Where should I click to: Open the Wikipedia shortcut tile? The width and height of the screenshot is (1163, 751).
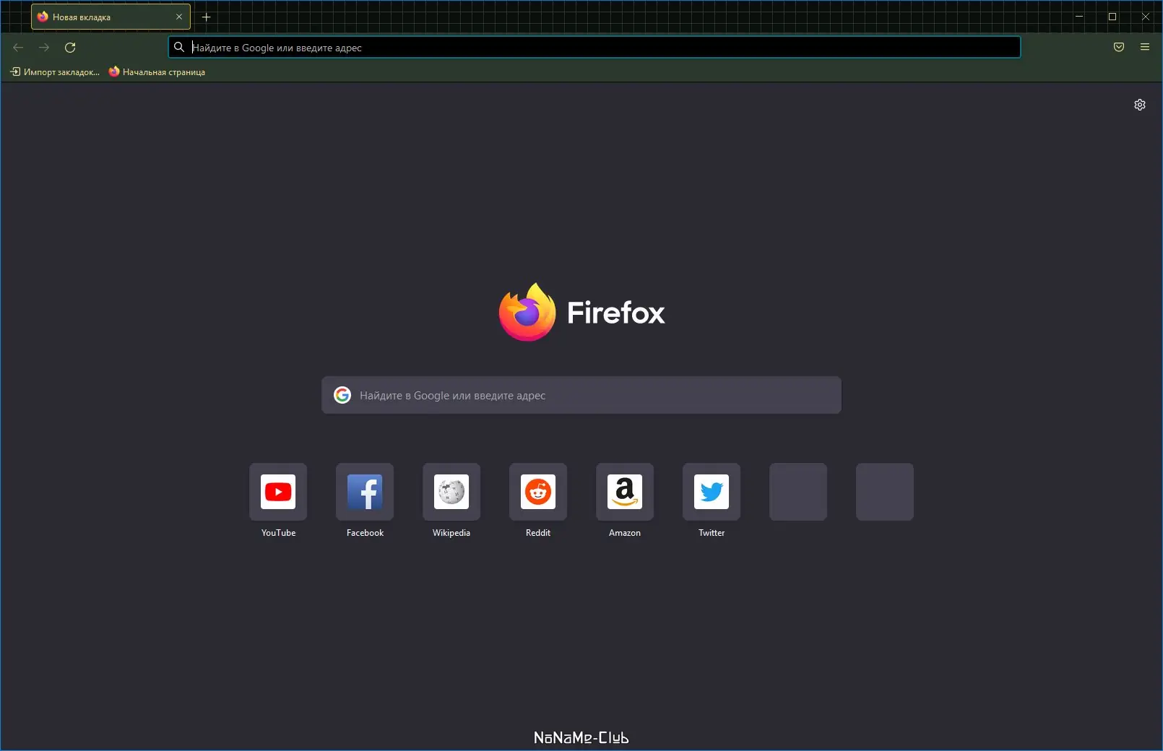click(451, 492)
